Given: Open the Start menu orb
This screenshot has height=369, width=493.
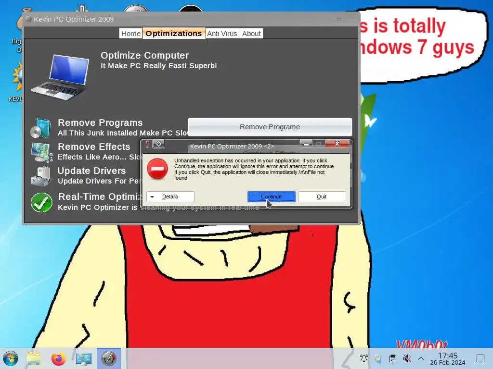Looking at the screenshot, I should (11, 358).
